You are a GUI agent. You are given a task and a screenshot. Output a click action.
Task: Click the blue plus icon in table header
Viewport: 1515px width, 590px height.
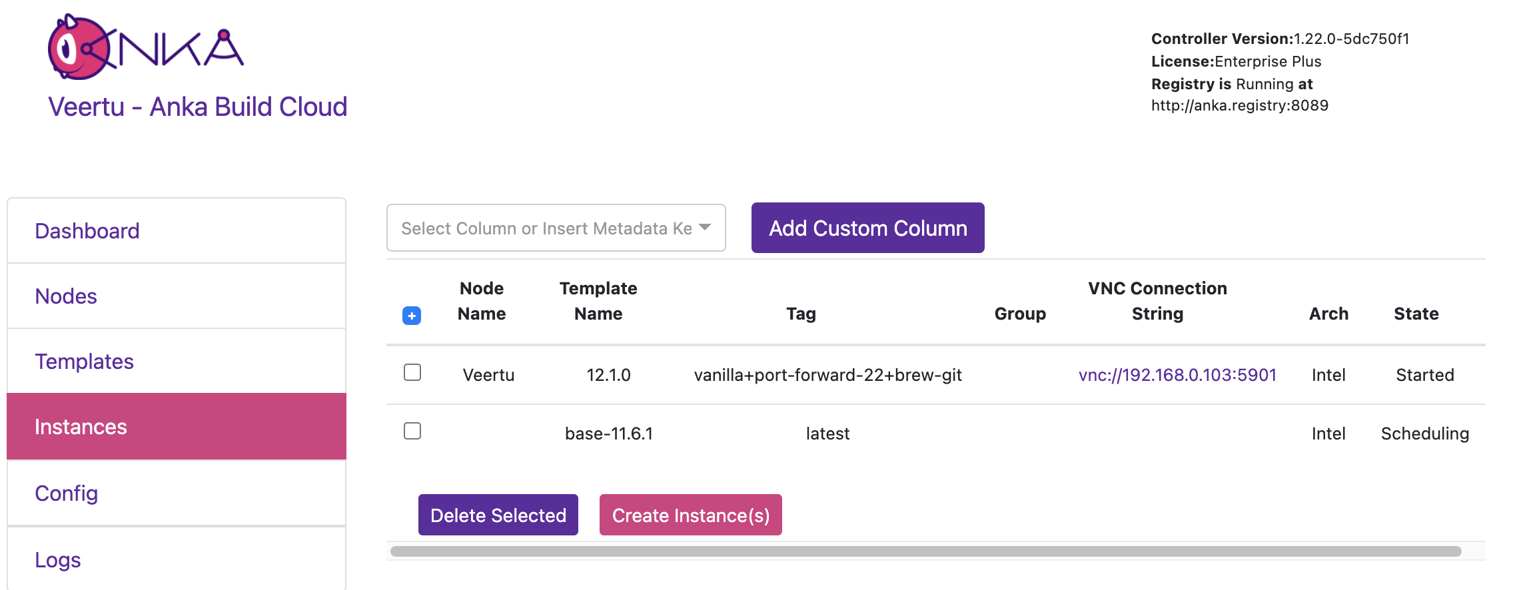pyautogui.click(x=412, y=316)
